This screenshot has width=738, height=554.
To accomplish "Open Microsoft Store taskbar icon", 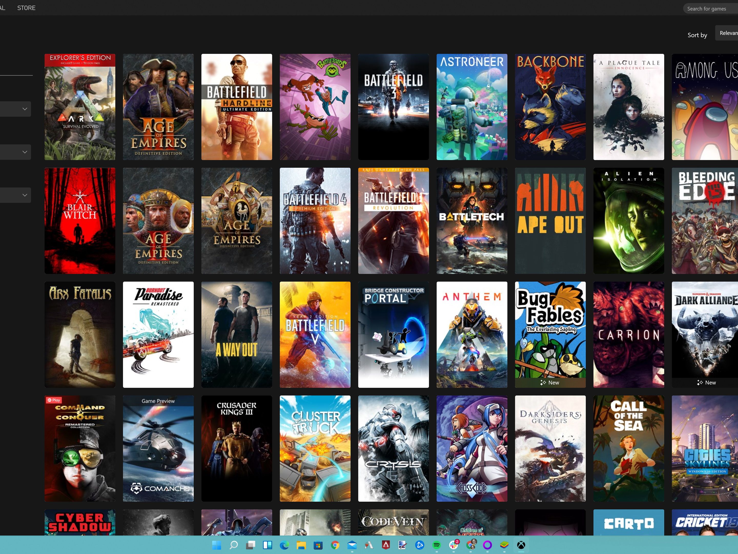I will click(x=318, y=545).
